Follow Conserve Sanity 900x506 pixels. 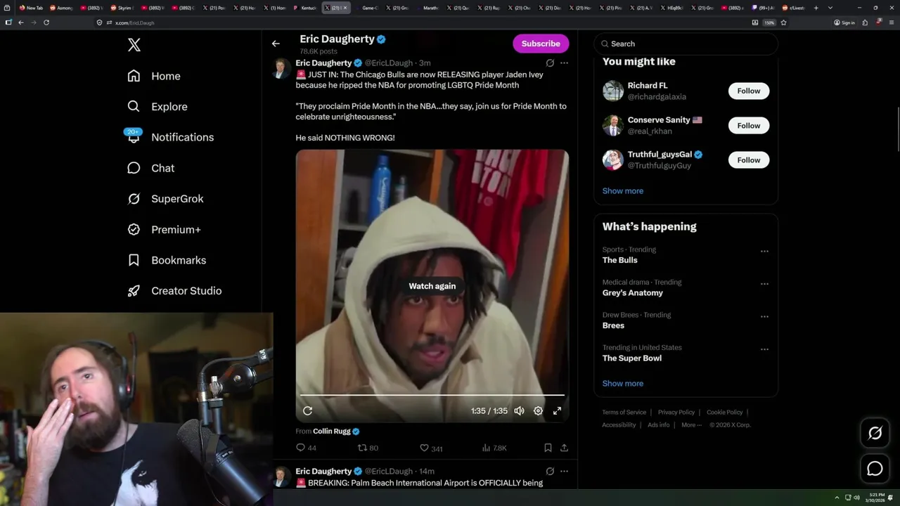tap(749, 125)
